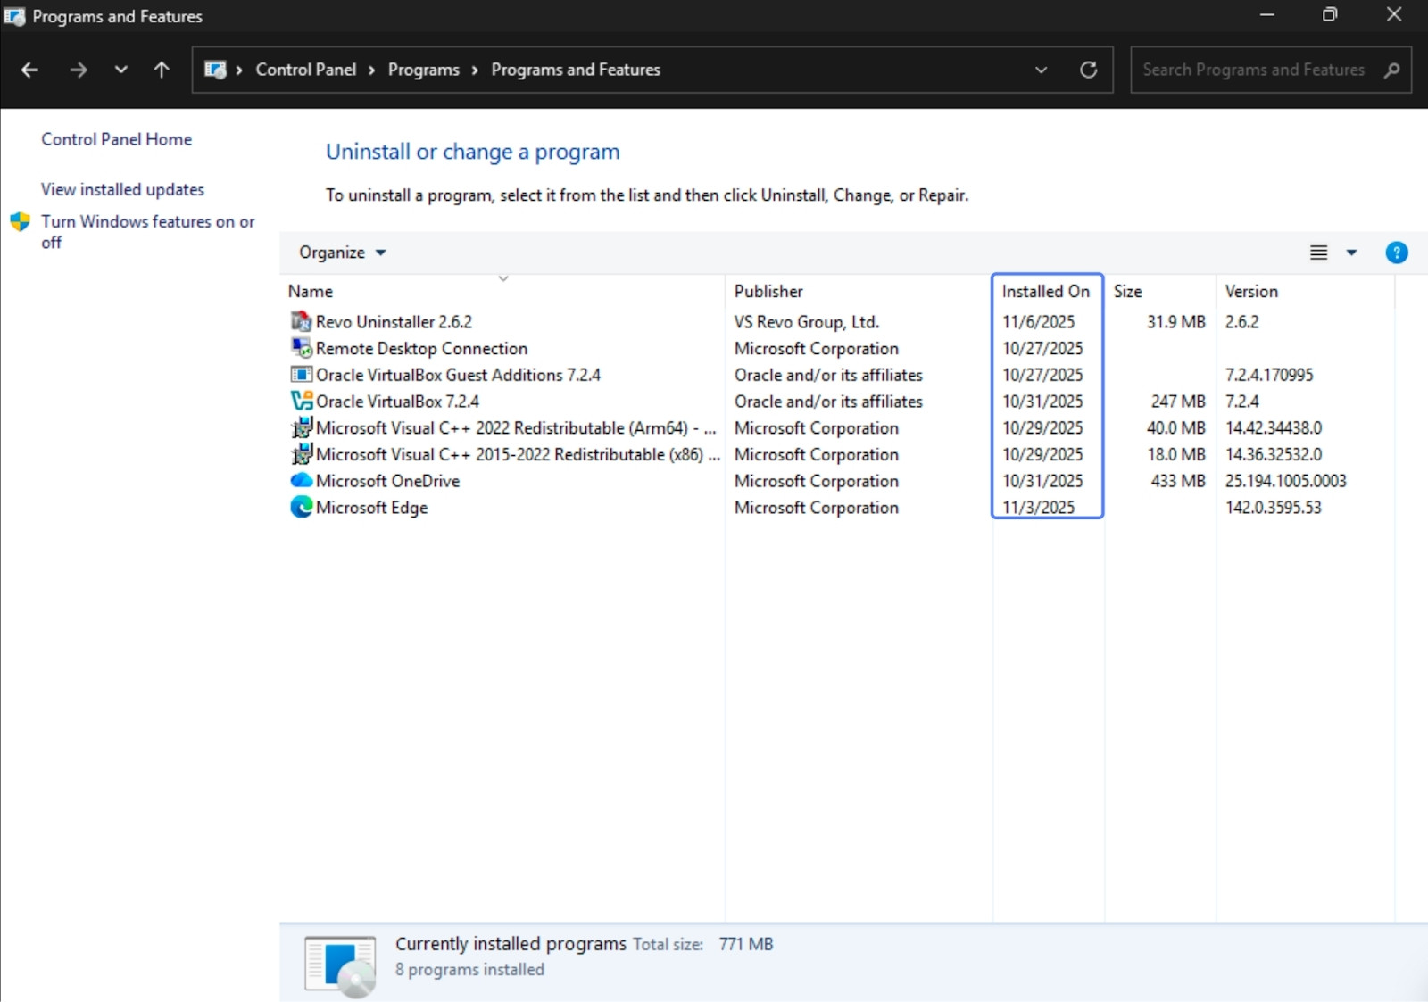The image size is (1428, 1002).
Task: Click the Search Programs and Features box
Action: (x=1253, y=70)
